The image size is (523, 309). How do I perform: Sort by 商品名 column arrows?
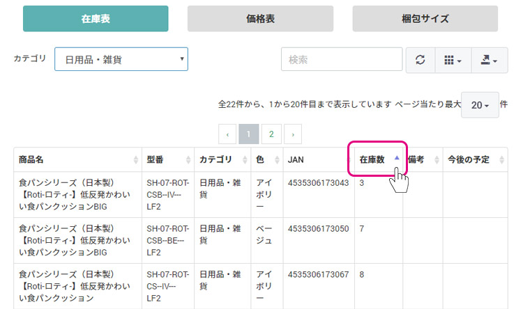click(x=136, y=160)
